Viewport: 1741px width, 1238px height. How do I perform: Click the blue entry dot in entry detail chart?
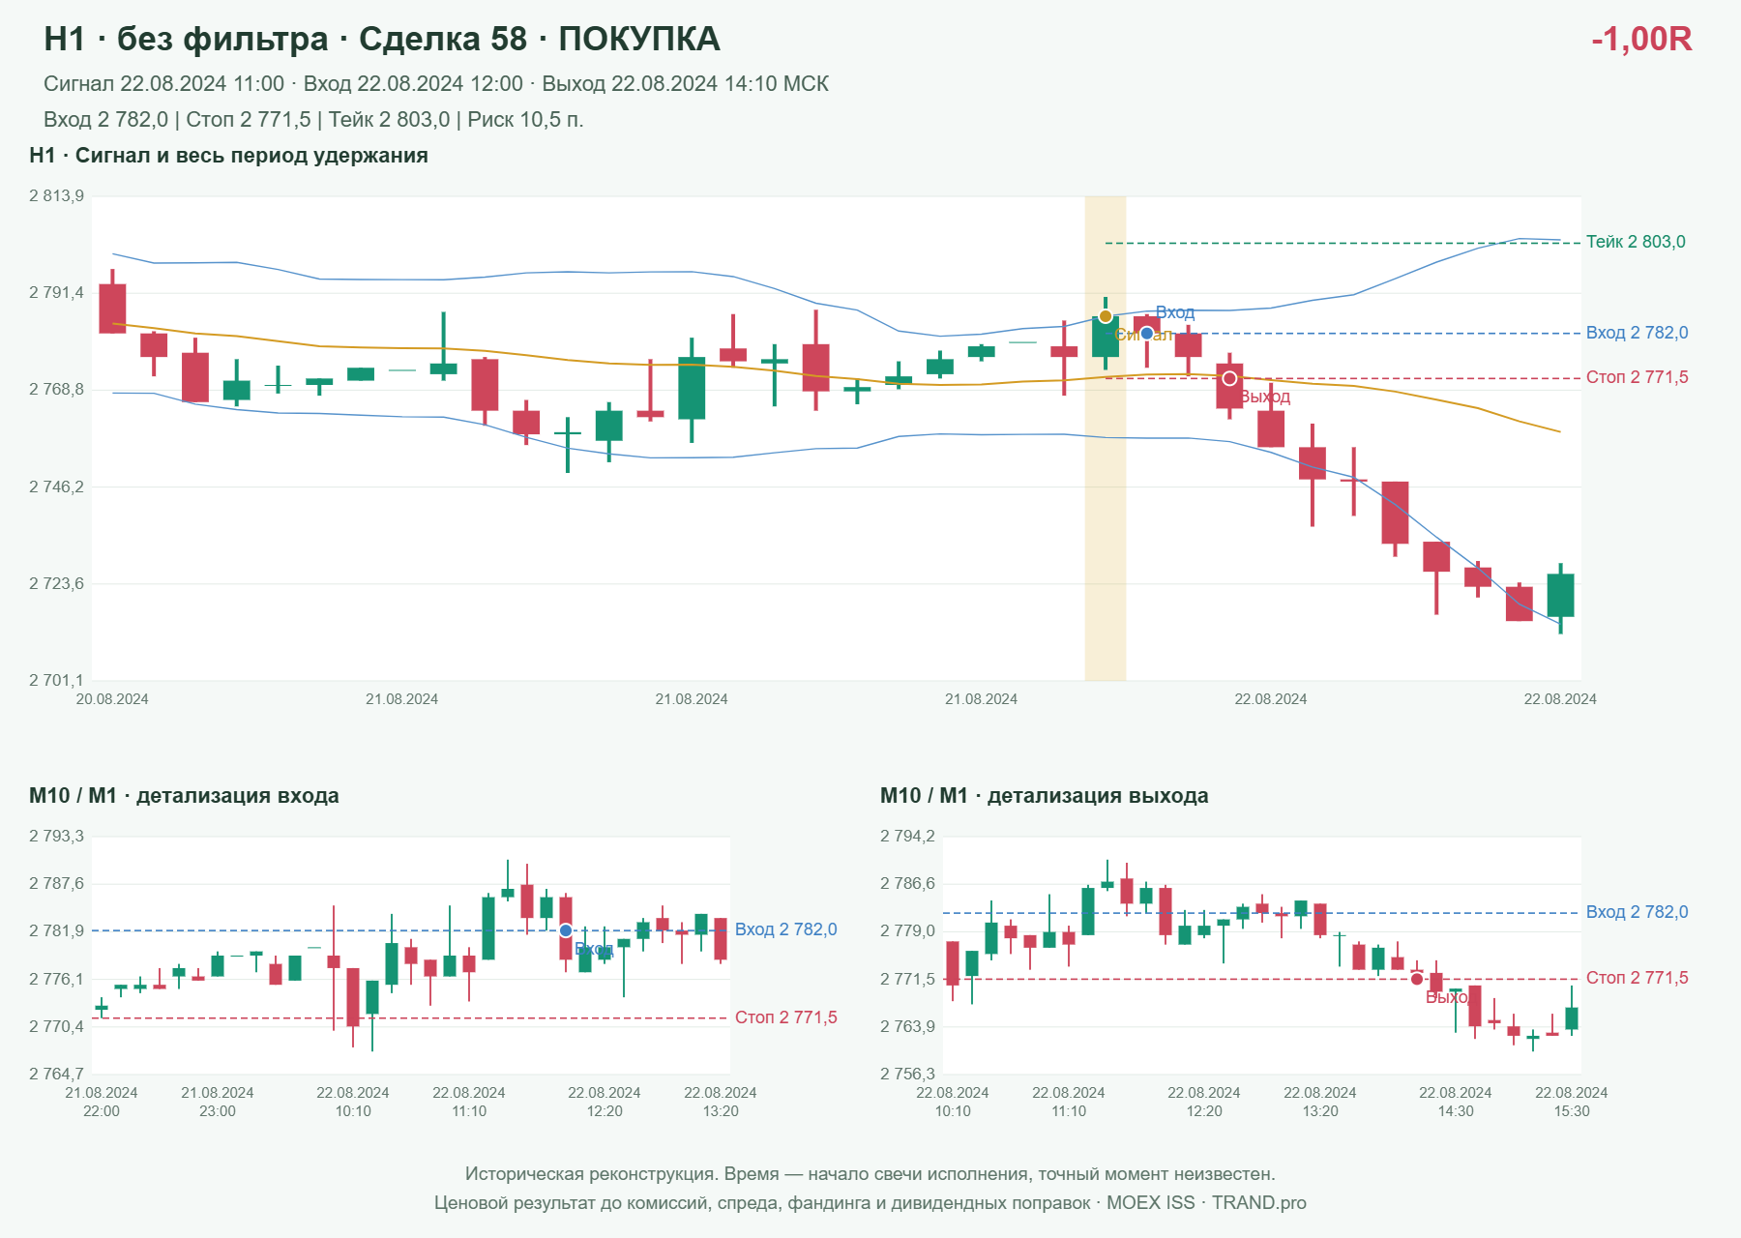click(566, 930)
